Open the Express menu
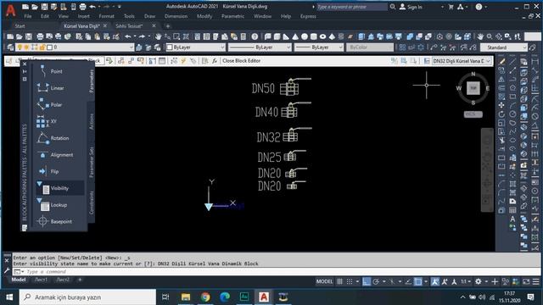 [308, 16]
